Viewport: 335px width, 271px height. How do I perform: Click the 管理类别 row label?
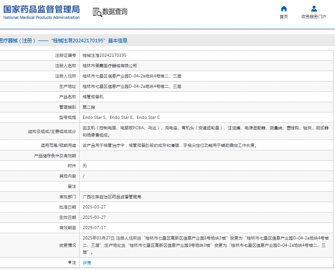point(67,107)
